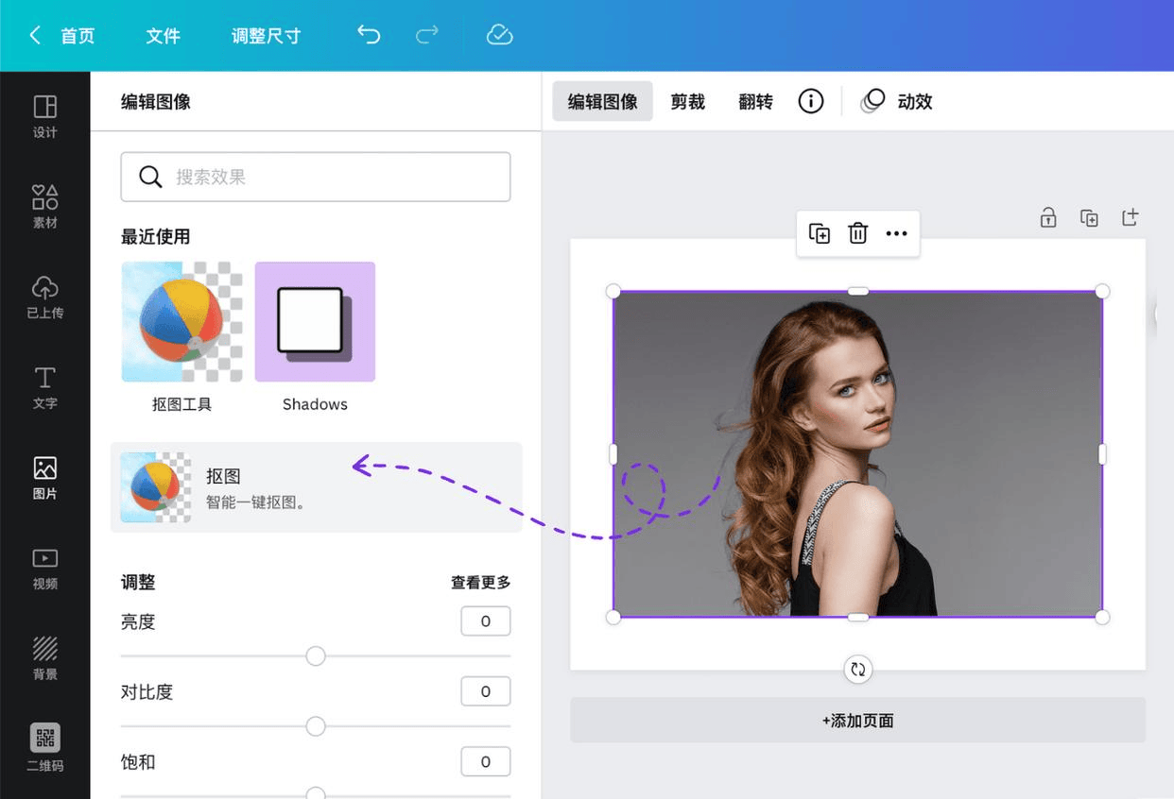The height and width of the screenshot is (799, 1174).
Task: Click the 亮度 value box
Action: pyautogui.click(x=486, y=621)
